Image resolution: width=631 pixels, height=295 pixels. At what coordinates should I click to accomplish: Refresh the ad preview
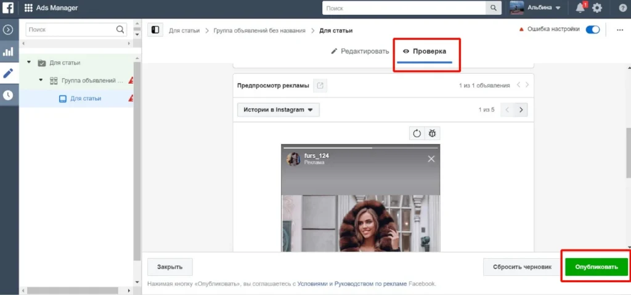417,133
